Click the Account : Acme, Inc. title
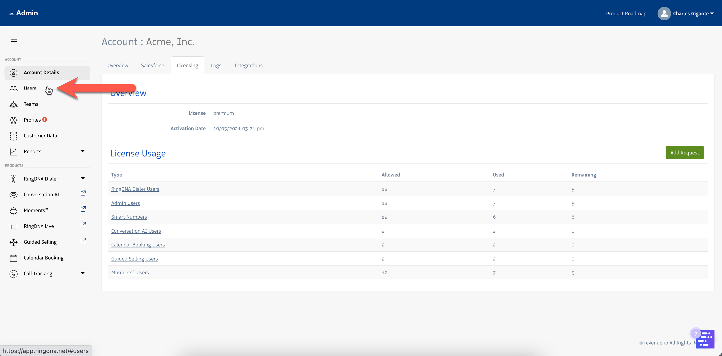Image resolution: width=722 pixels, height=356 pixels. pyautogui.click(x=148, y=41)
